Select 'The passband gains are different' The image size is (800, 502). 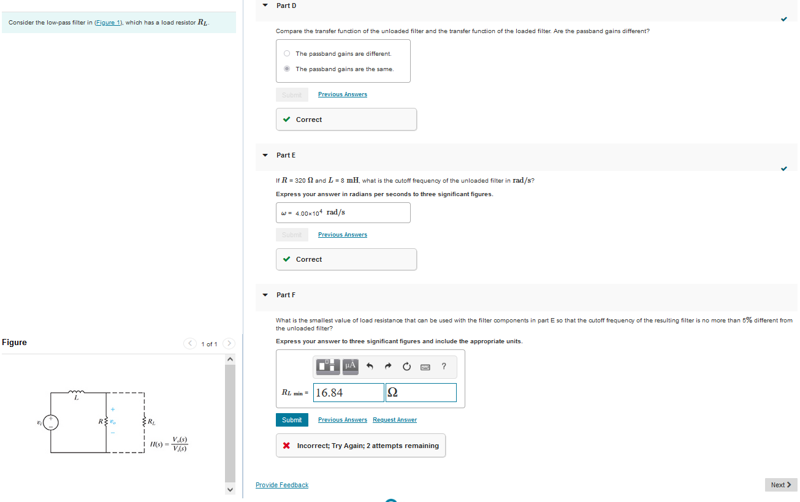click(x=287, y=53)
